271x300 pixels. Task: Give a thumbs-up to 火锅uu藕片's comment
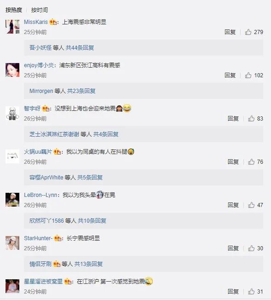pos(251,162)
